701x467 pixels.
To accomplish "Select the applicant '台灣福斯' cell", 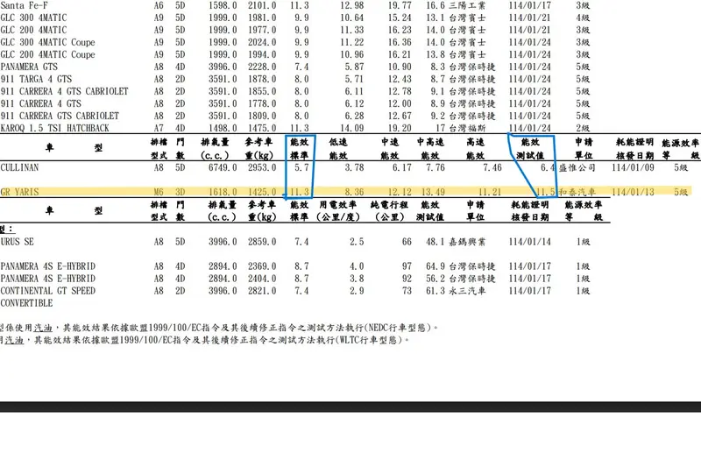I will coord(467,128).
